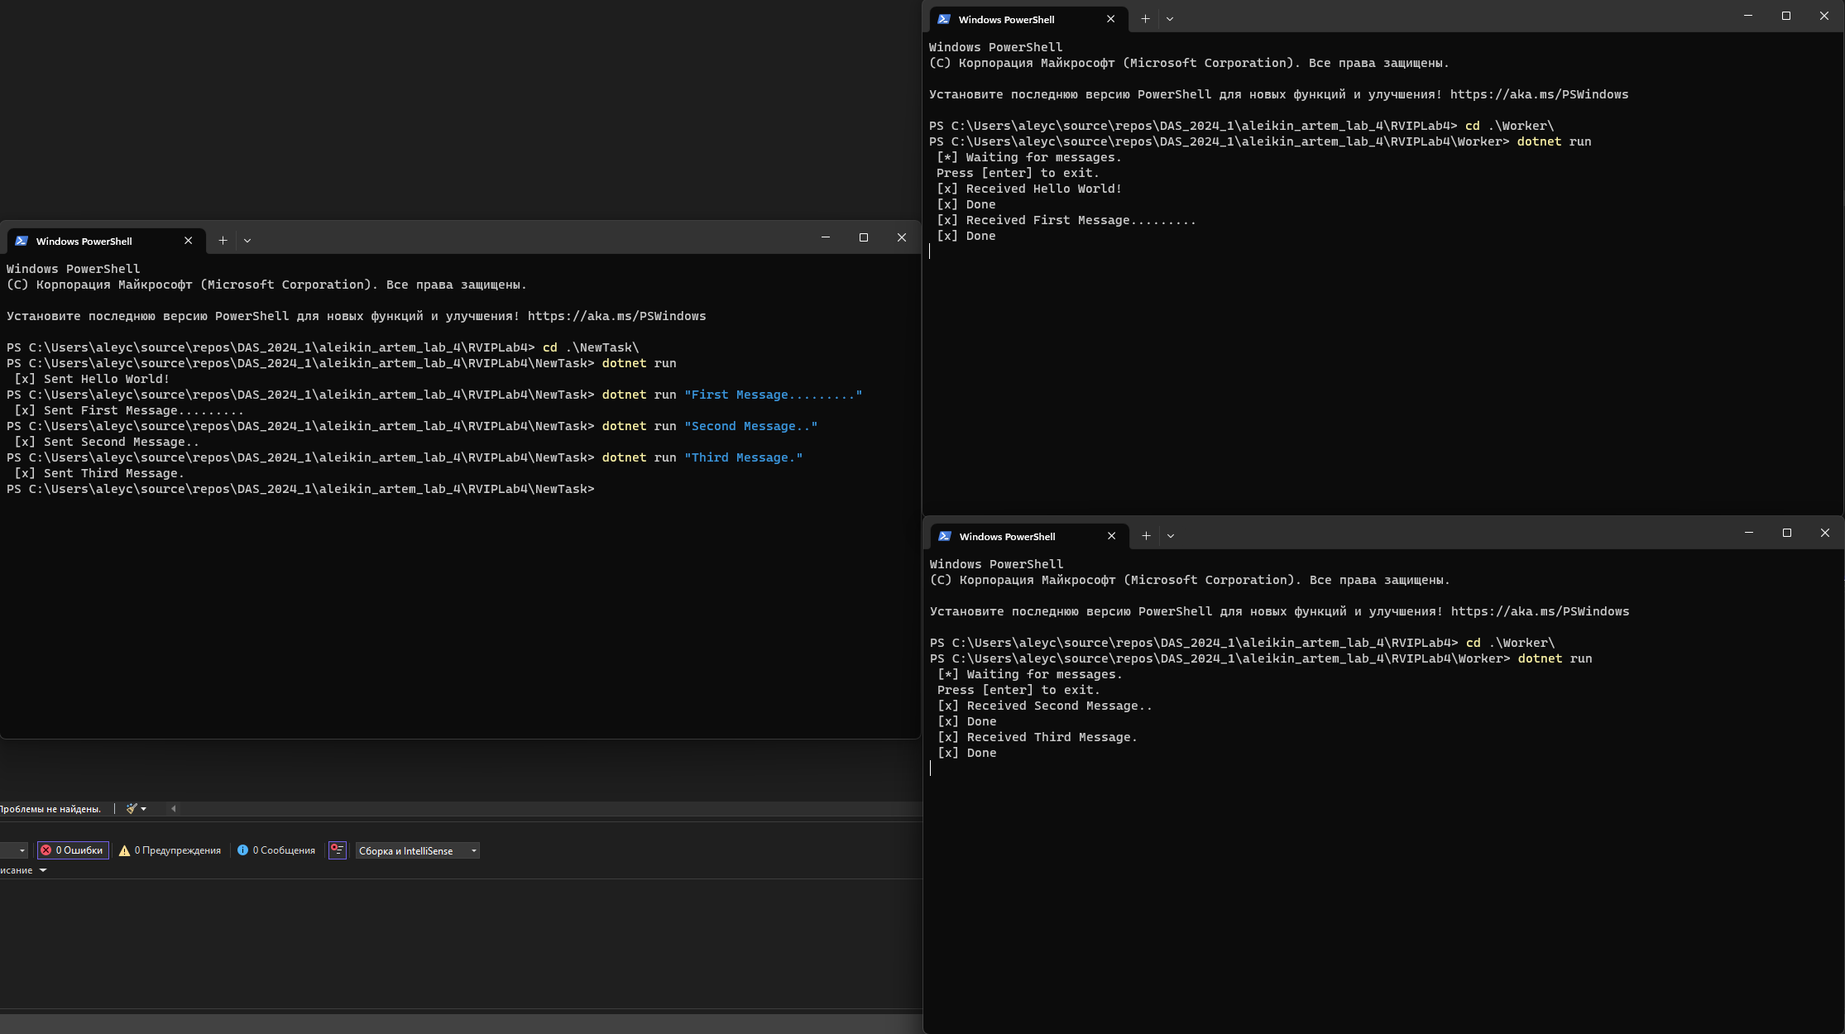Click PowerShell icon in NewTask window tab
The height and width of the screenshot is (1034, 1845).
22,241
